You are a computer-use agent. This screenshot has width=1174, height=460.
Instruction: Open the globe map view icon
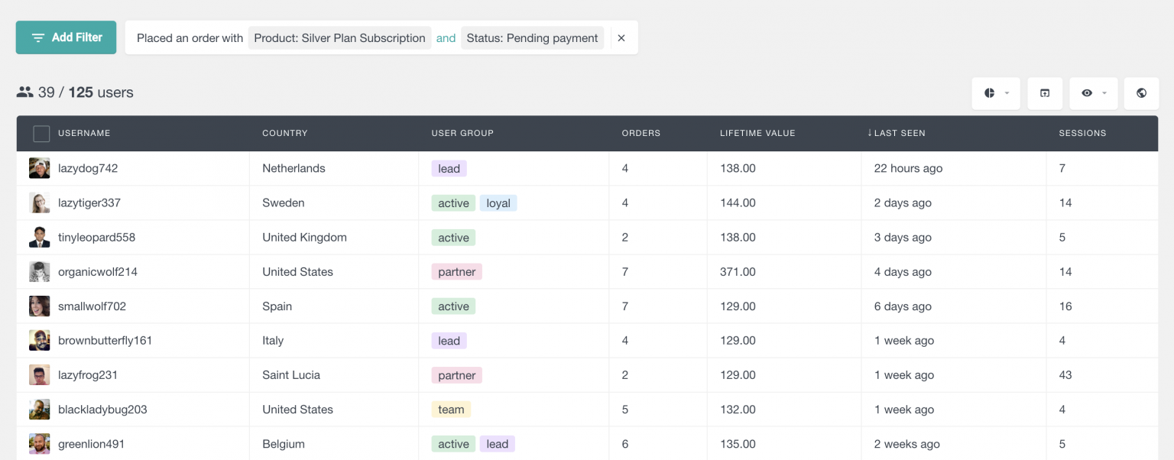1141,92
